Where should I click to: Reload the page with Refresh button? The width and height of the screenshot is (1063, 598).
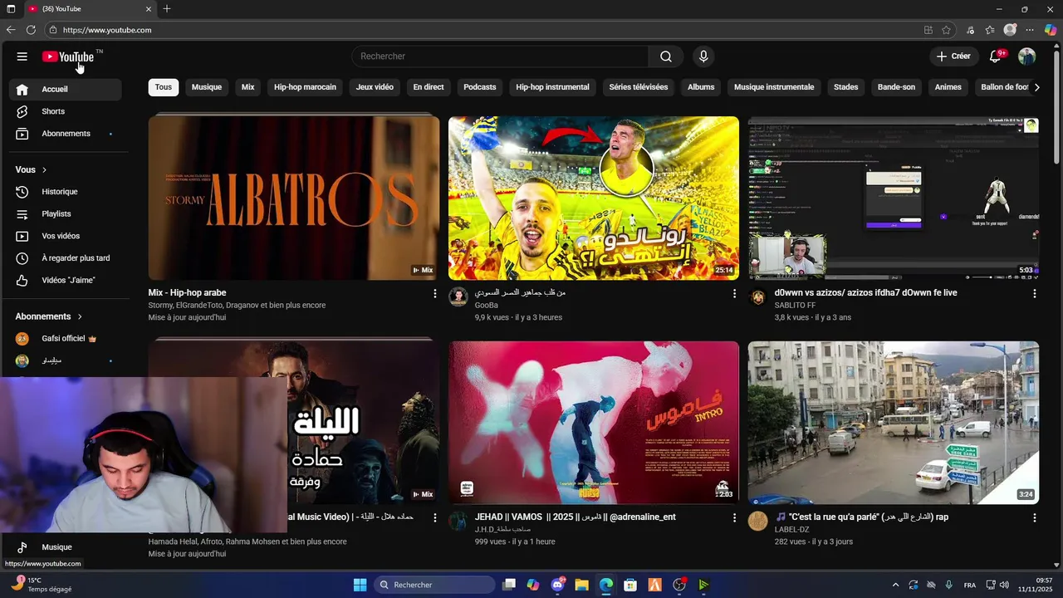pos(31,30)
